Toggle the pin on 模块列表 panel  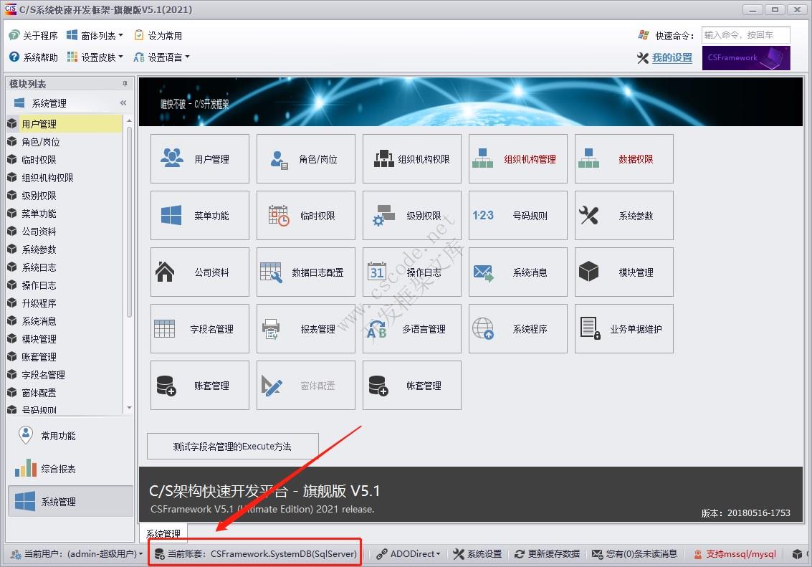click(x=125, y=85)
